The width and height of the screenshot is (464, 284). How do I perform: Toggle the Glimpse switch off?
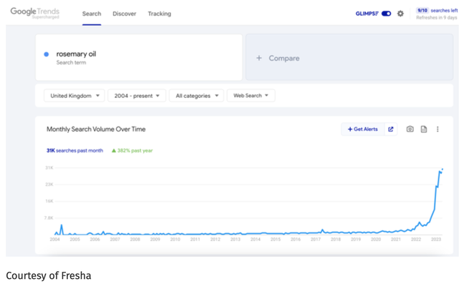(386, 14)
